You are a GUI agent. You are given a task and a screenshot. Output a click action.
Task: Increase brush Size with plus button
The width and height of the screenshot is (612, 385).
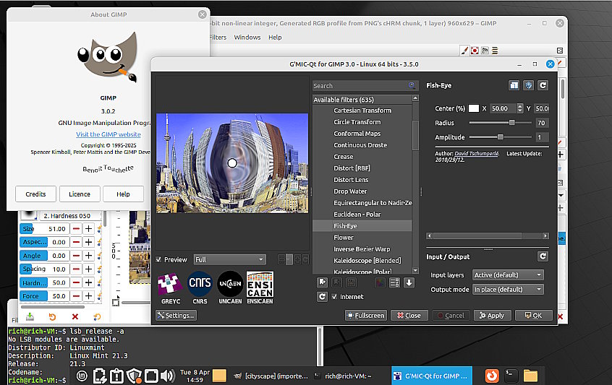click(88, 229)
